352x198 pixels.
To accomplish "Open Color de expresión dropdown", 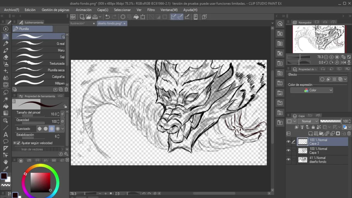I will click(x=312, y=90).
